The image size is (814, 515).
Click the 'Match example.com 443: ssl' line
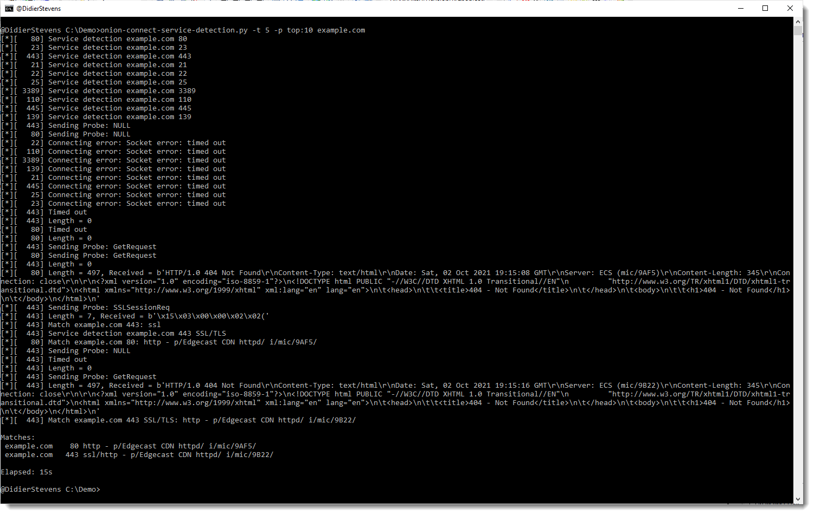104,325
